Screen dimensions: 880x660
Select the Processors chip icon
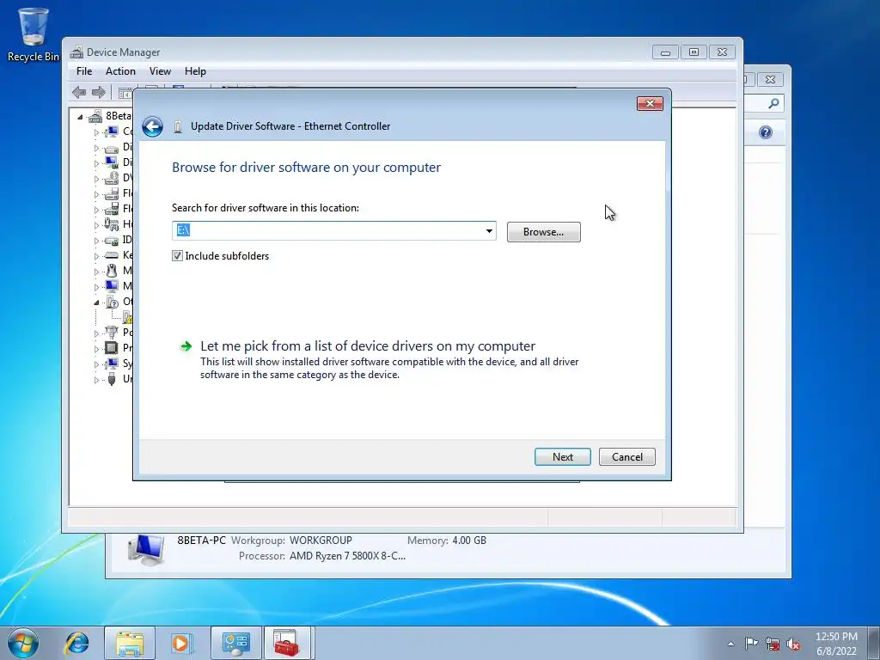[x=112, y=348]
